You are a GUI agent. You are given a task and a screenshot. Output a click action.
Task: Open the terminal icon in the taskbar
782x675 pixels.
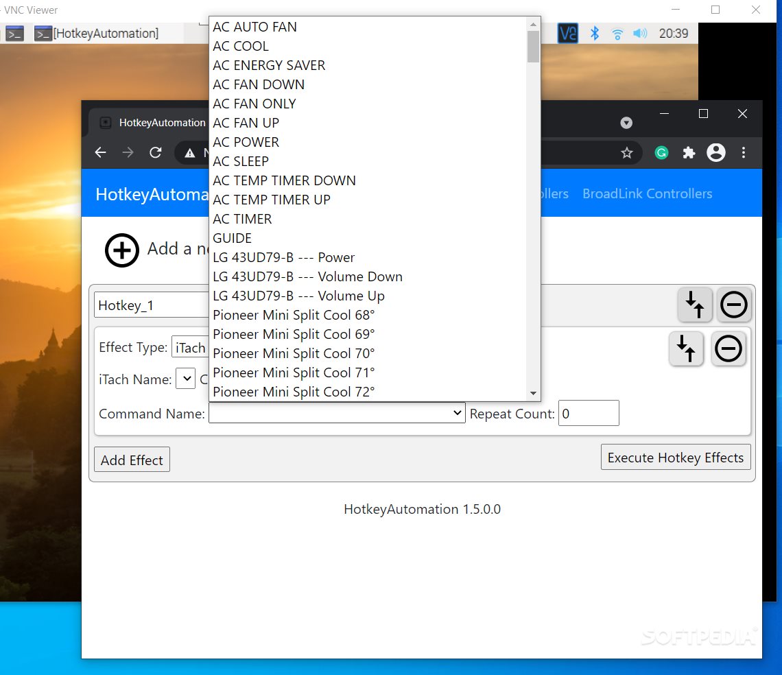click(x=14, y=34)
